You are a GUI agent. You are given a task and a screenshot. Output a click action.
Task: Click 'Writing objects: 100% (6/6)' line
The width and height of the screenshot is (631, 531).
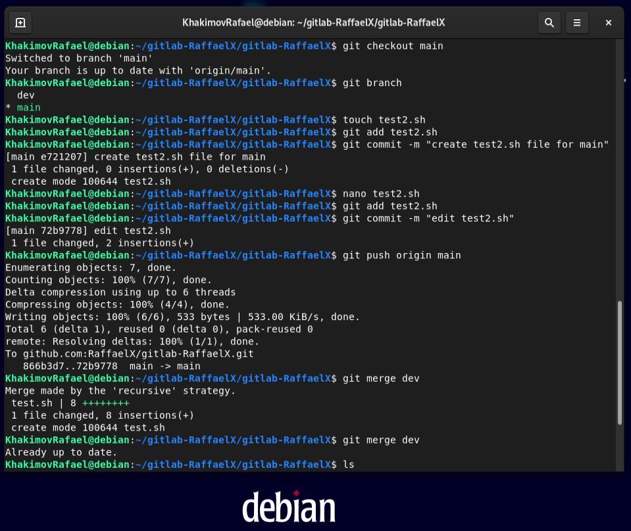[182, 317]
